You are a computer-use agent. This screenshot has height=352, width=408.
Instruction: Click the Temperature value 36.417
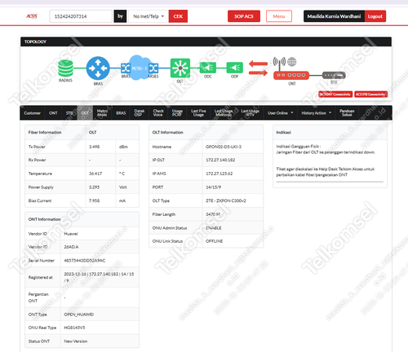(95, 174)
